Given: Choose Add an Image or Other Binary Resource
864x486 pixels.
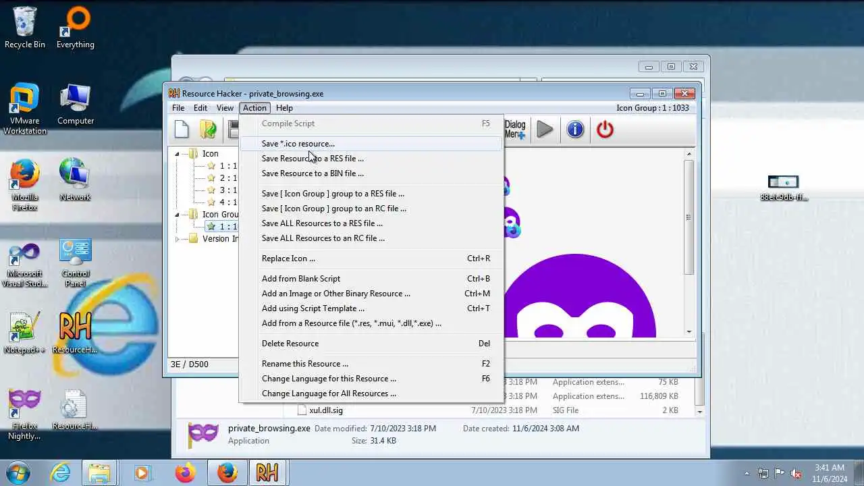Looking at the screenshot, I should pyautogui.click(x=371, y=294).
